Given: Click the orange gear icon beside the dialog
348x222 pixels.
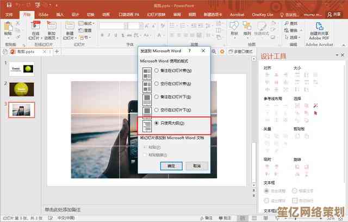Looking at the screenshot, I should [x=222, y=51].
